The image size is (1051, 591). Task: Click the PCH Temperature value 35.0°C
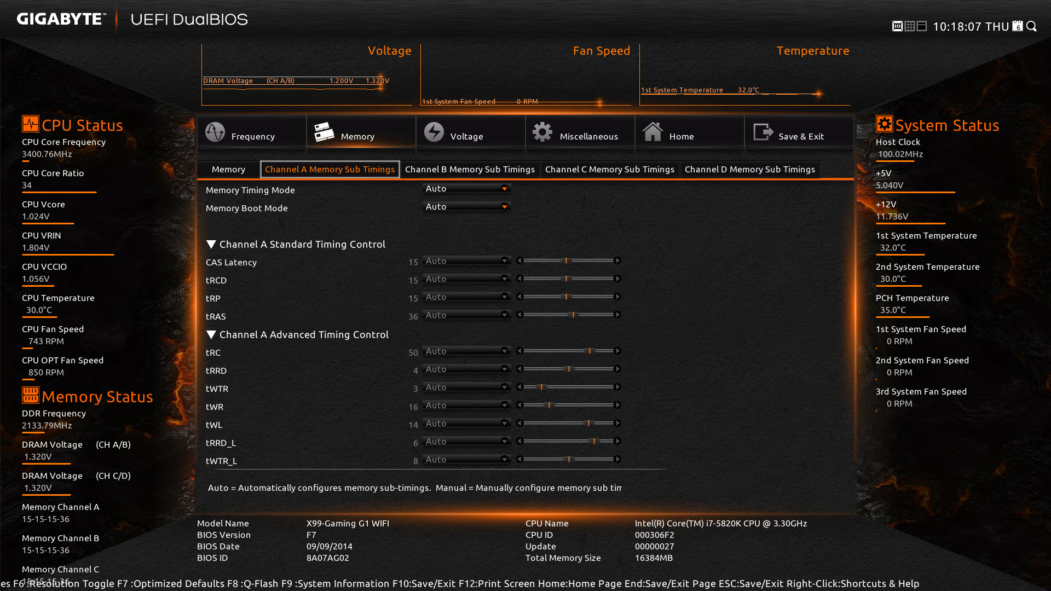click(893, 310)
